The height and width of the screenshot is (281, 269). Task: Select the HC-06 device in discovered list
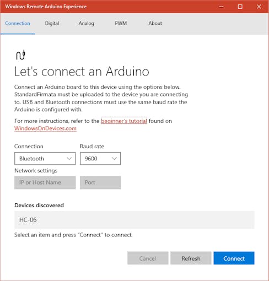click(134, 220)
